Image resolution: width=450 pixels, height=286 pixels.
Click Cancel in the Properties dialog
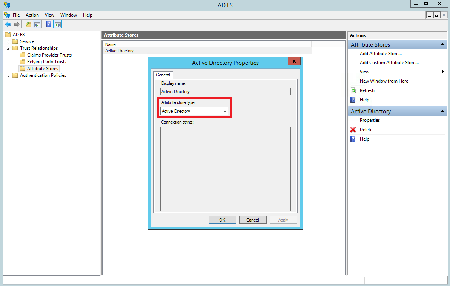pyautogui.click(x=253, y=220)
